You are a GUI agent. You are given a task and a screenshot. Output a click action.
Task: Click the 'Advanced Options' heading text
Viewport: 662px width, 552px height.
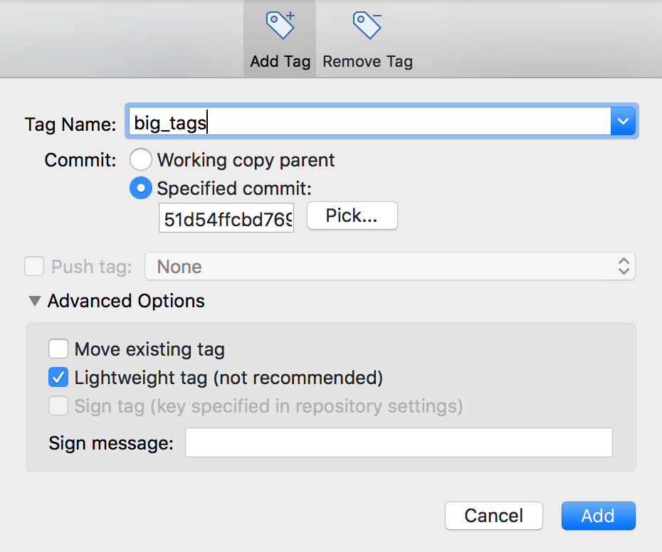click(126, 301)
